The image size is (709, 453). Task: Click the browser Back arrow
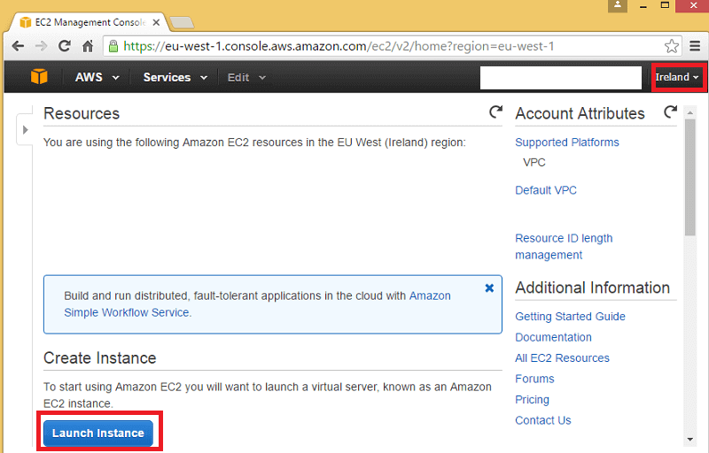coord(18,46)
